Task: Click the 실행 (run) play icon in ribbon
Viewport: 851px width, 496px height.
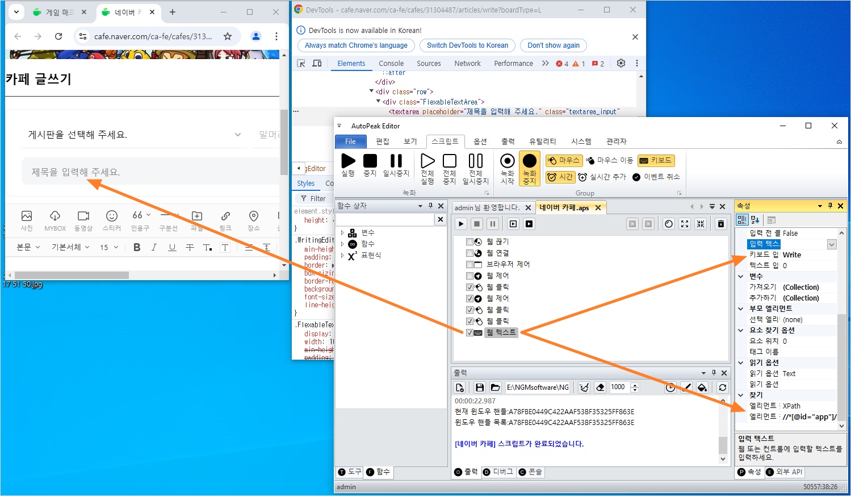Action: (348, 161)
